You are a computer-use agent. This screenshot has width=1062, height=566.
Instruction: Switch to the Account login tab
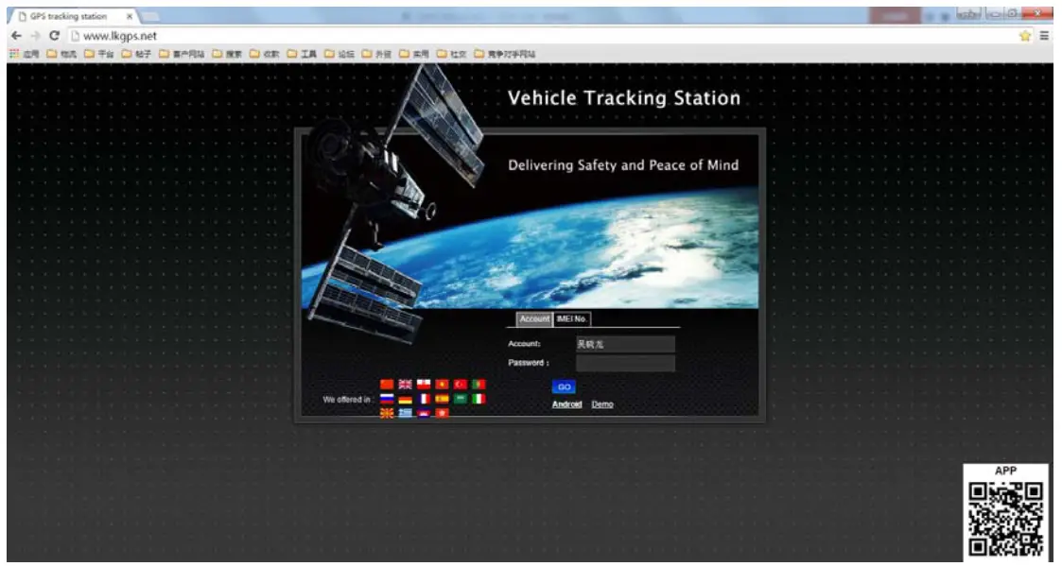[x=534, y=318]
